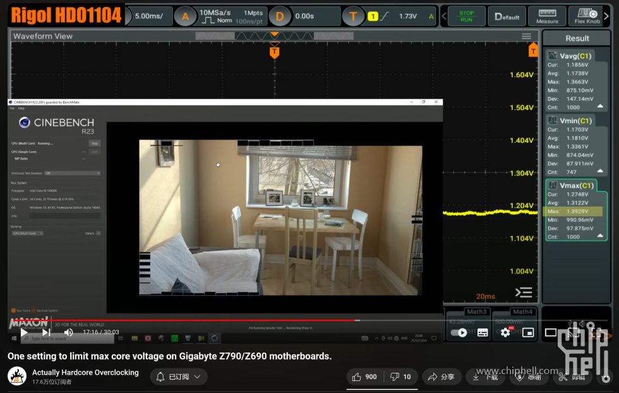Click the 下载 download button
619x393 pixels.
coord(486,377)
